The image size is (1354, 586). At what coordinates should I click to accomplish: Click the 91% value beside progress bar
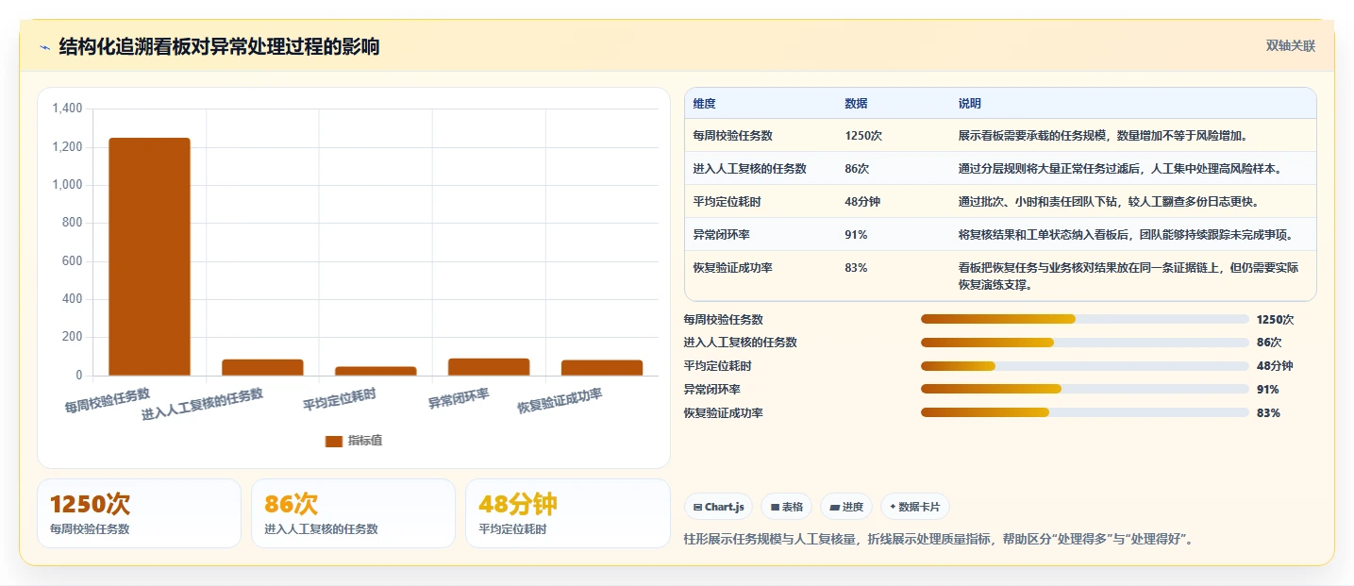point(1267,389)
